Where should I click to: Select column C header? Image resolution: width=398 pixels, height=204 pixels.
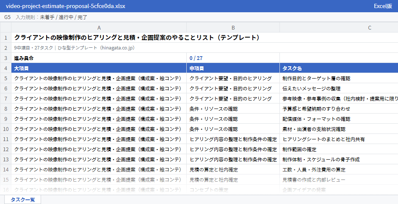[x=339, y=27]
